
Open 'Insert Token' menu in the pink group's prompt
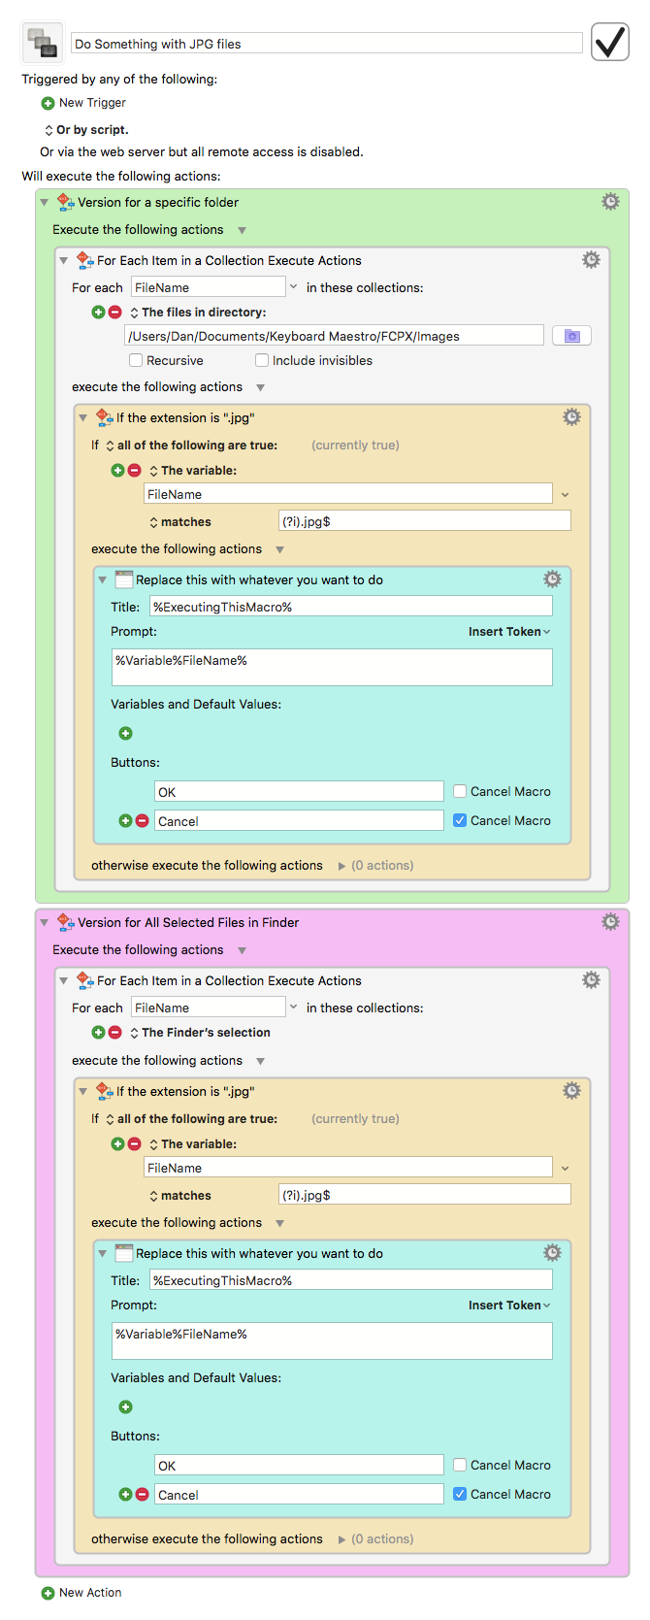click(x=509, y=1306)
